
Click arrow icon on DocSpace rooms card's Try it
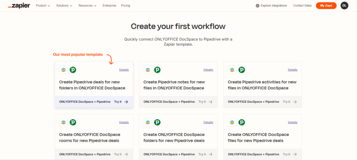pyautogui.click(x=126, y=154)
